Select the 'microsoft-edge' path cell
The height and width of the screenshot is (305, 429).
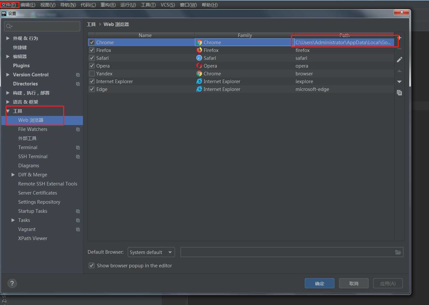point(344,89)
